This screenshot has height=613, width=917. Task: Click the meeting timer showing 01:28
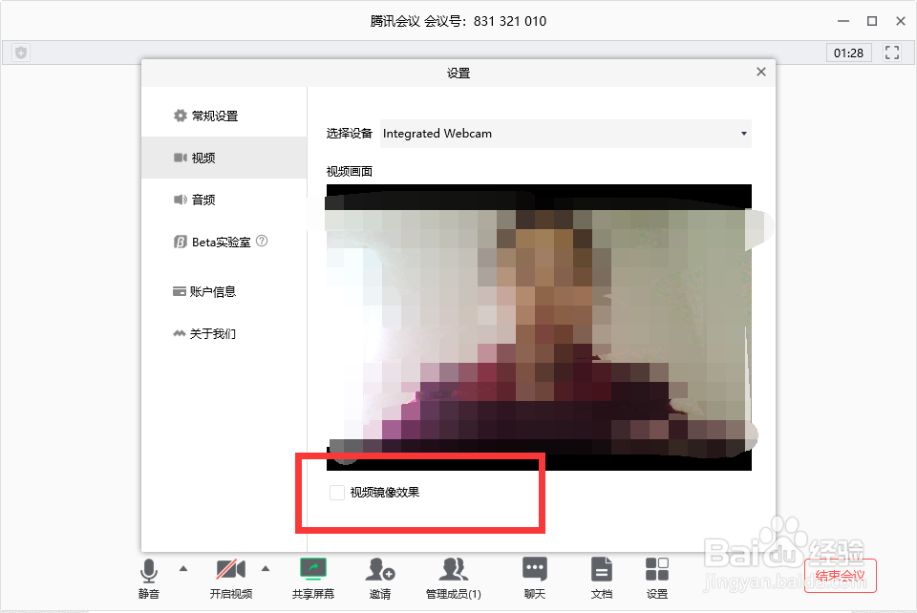point(848,53)
